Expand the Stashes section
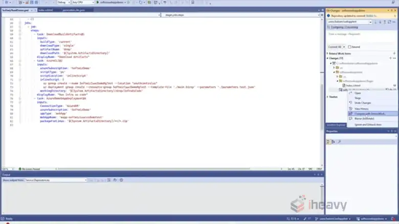This screenshot has height=224, width=399. (327, 97)
